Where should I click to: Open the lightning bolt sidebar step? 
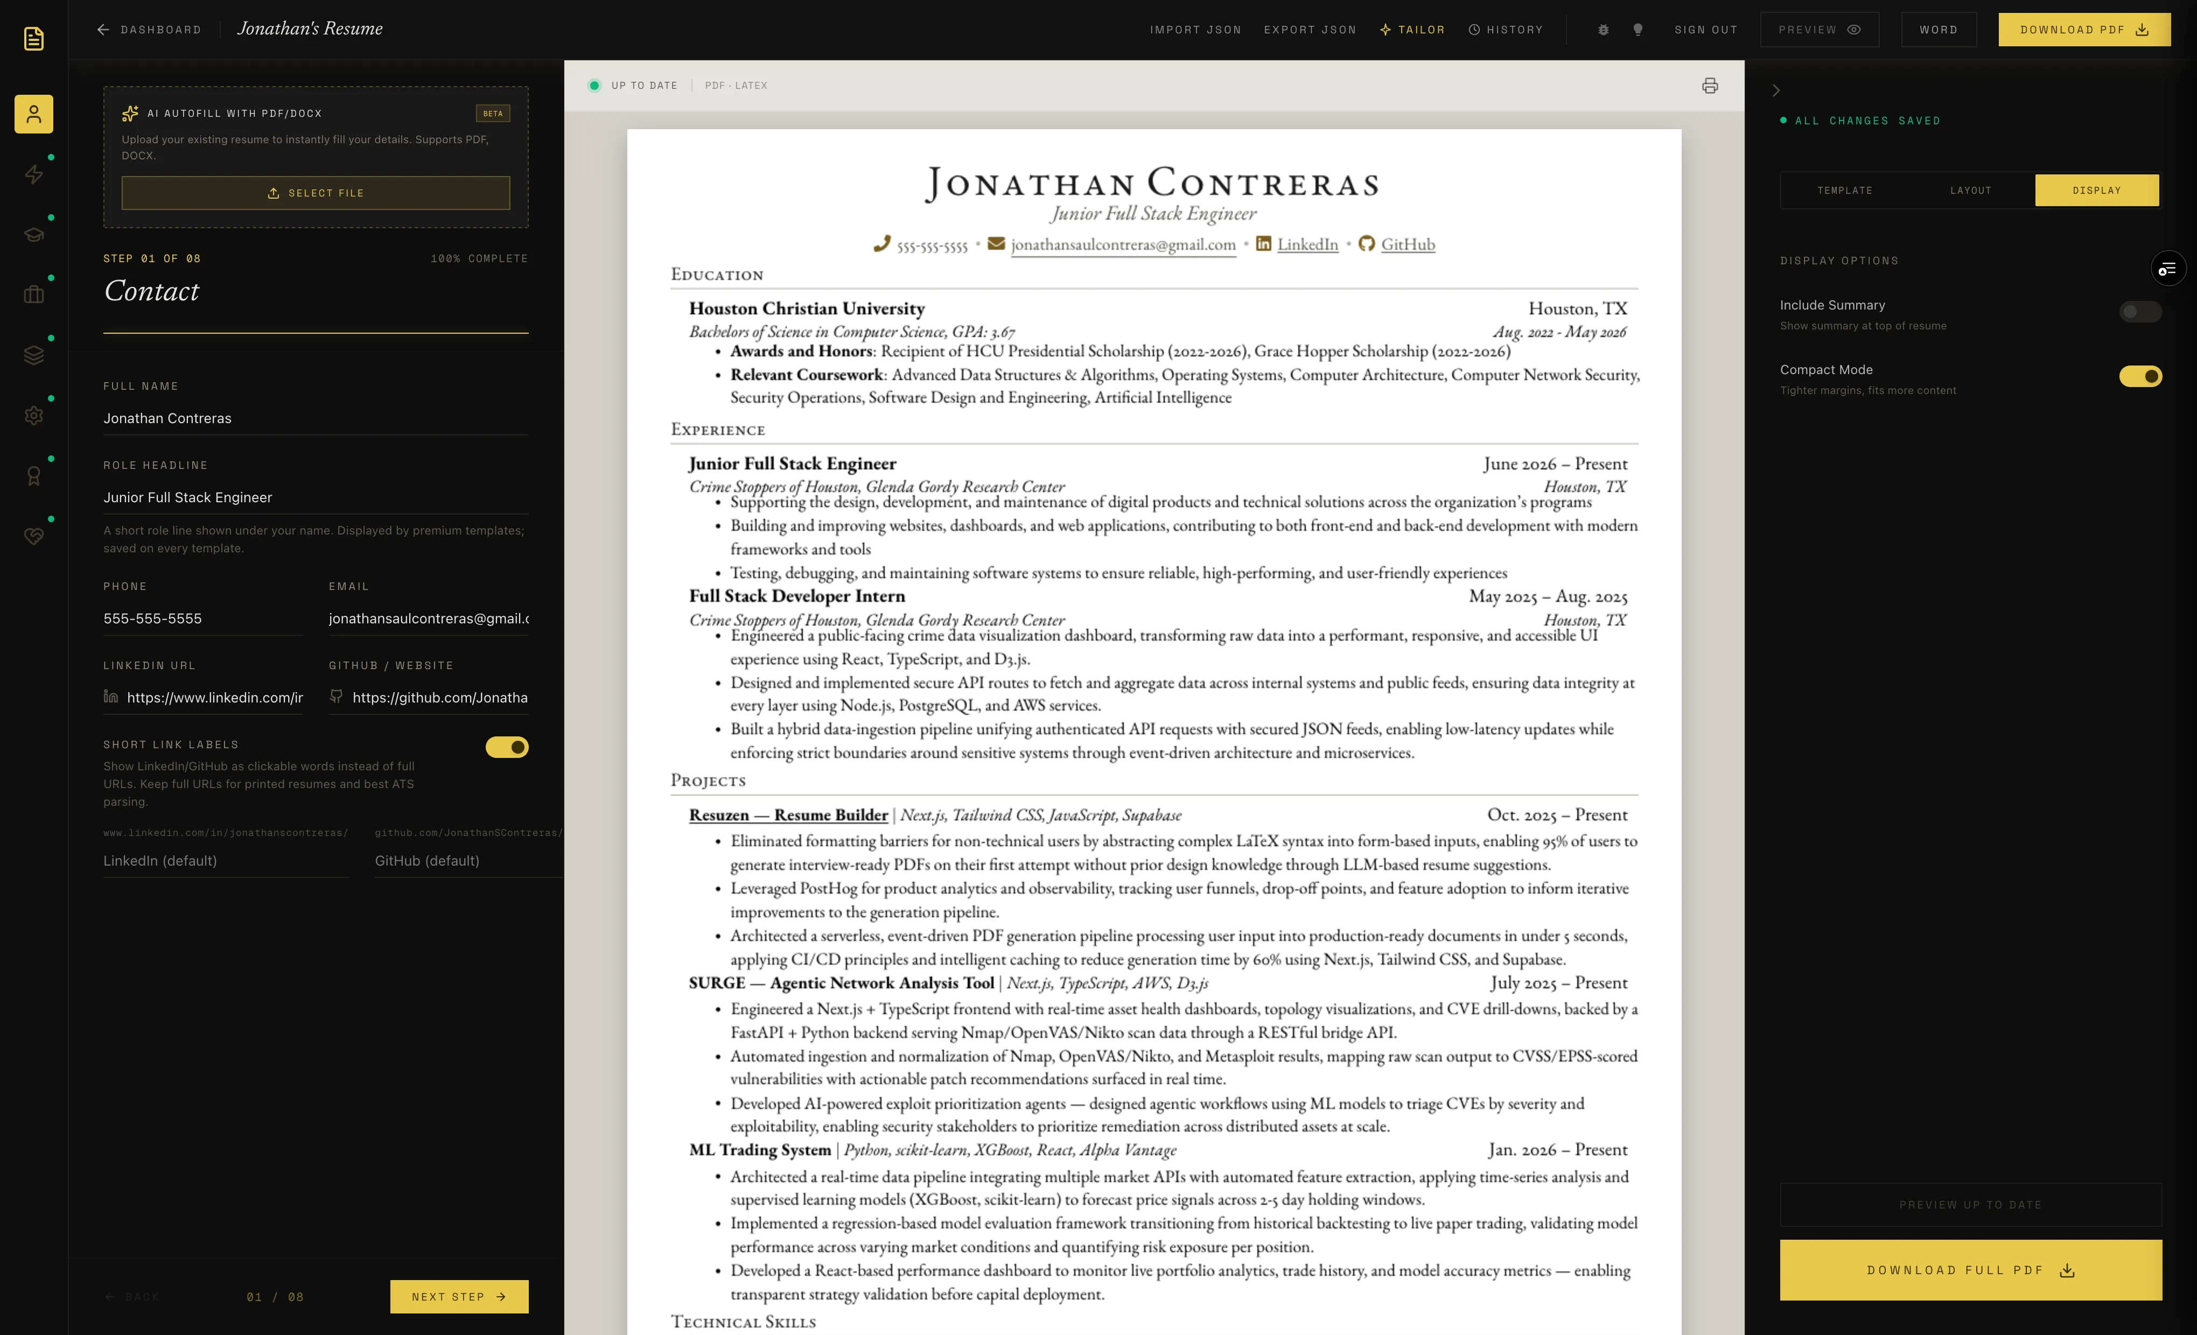click(34, 174)
